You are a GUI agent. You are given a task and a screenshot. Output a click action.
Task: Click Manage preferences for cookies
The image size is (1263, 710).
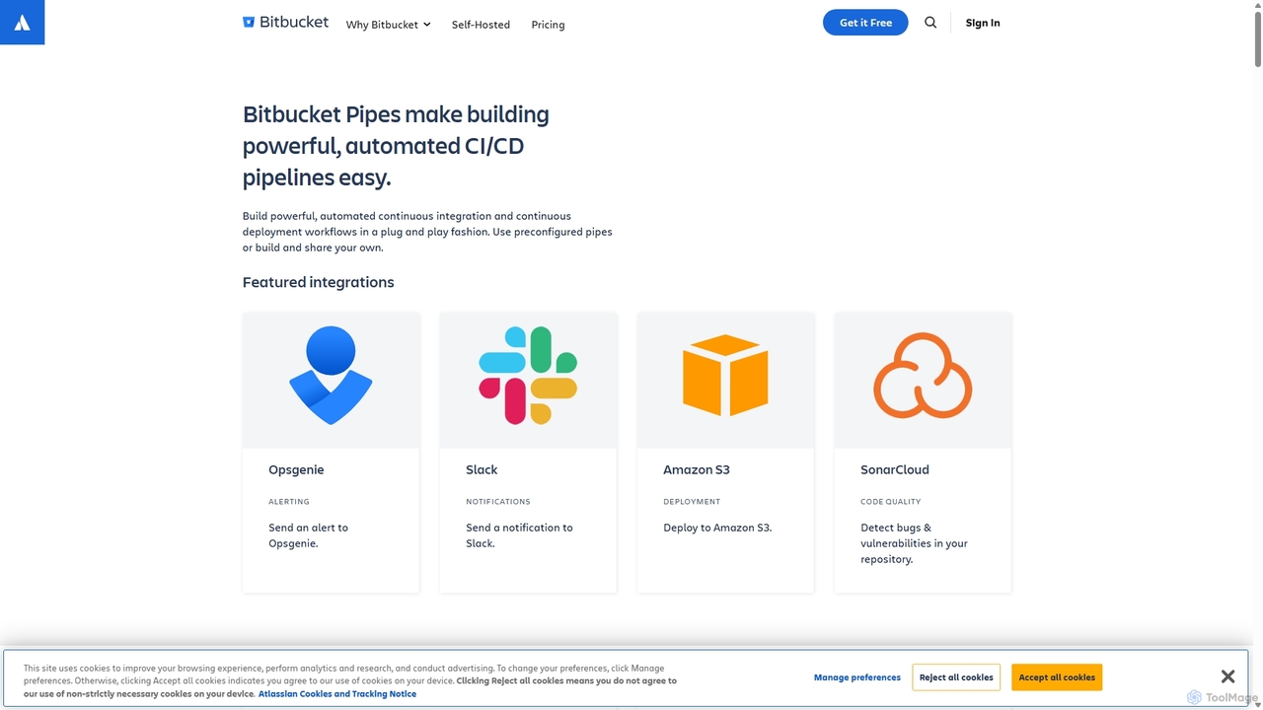(857, 677)
